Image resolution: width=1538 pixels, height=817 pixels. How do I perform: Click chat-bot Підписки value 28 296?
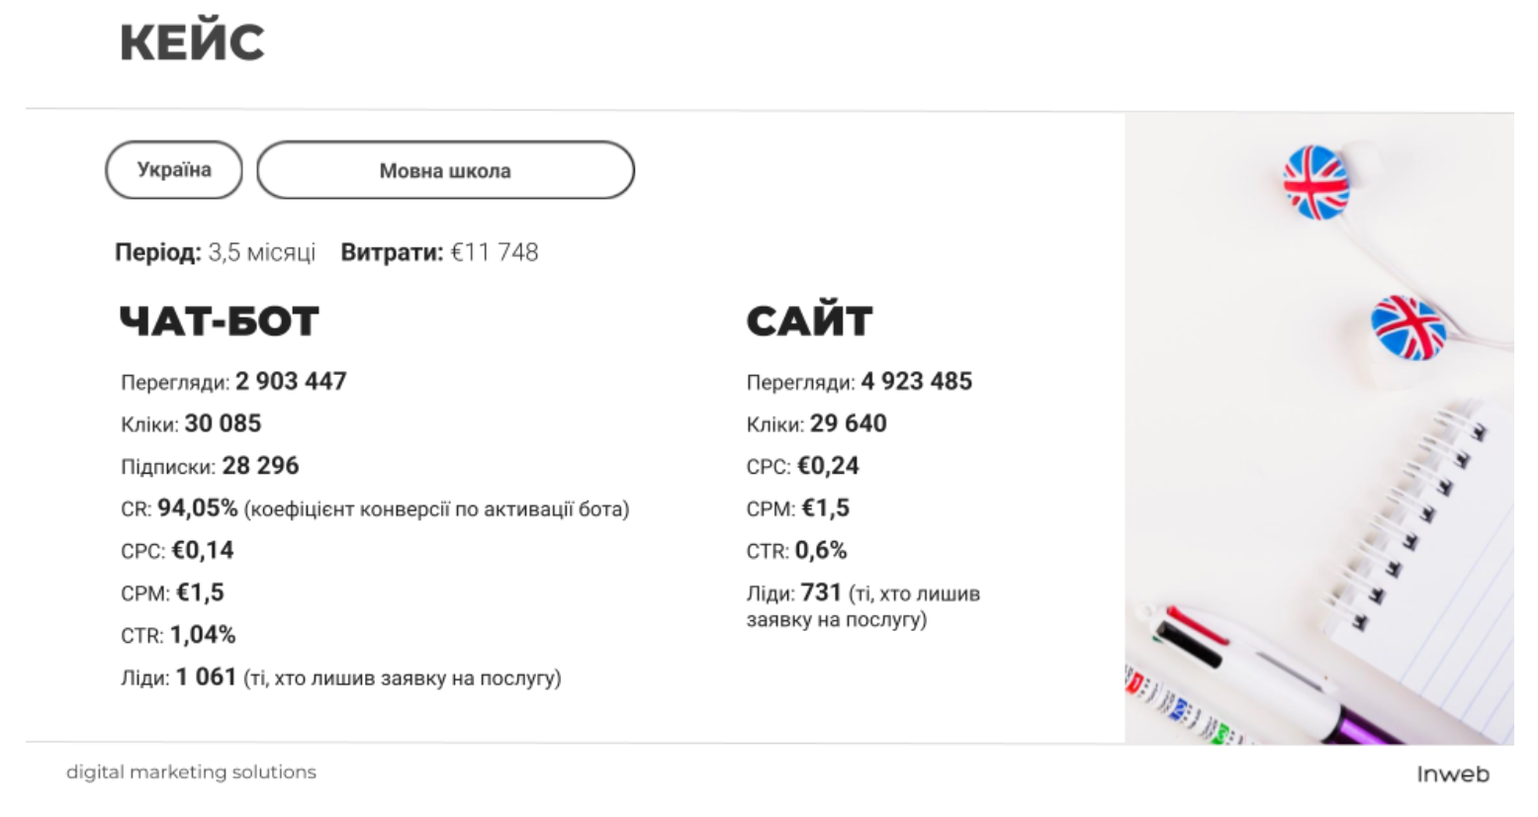click(260, 466)
